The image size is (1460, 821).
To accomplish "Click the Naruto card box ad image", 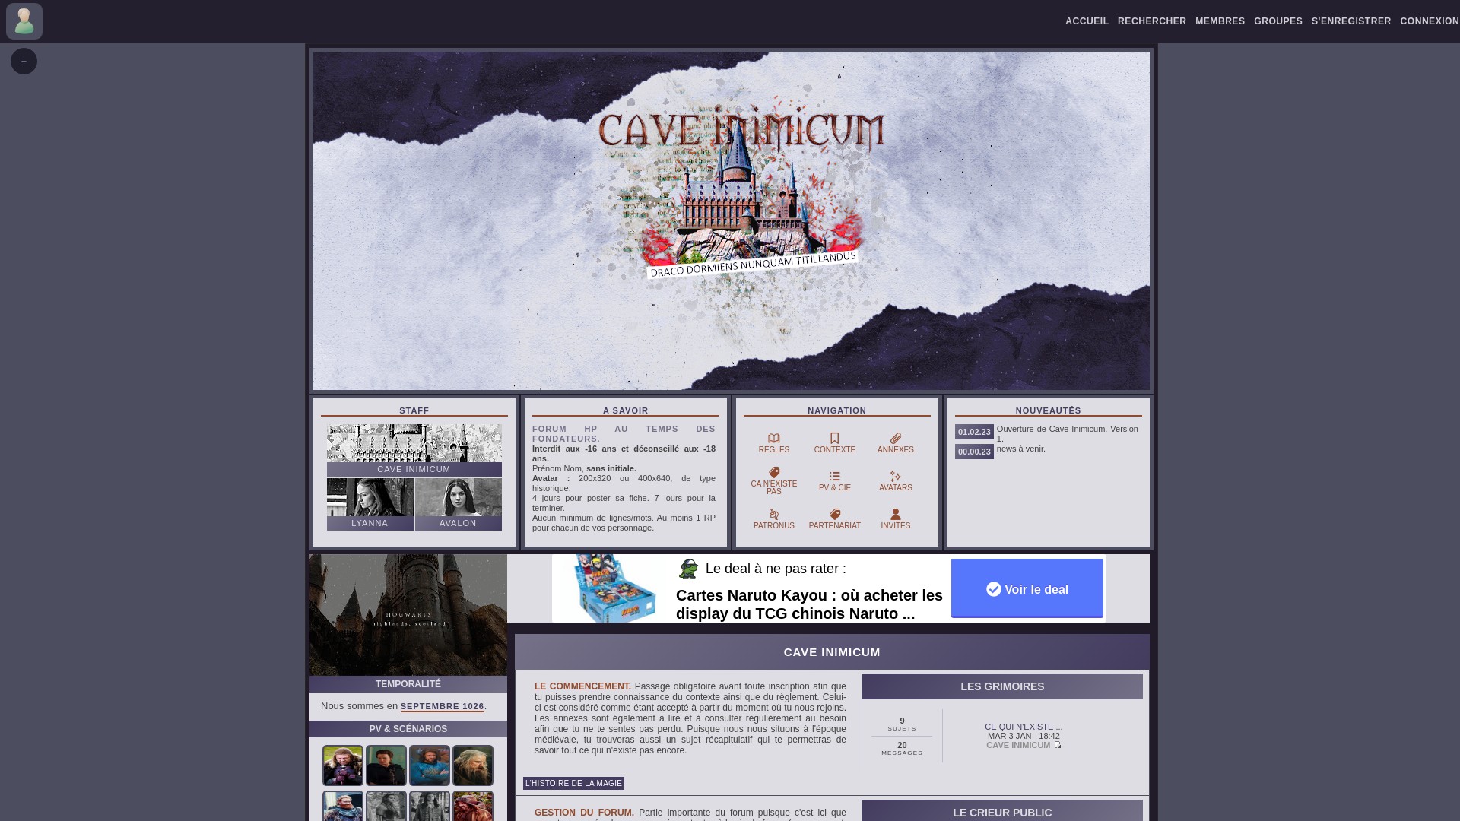I will [613, 588].
